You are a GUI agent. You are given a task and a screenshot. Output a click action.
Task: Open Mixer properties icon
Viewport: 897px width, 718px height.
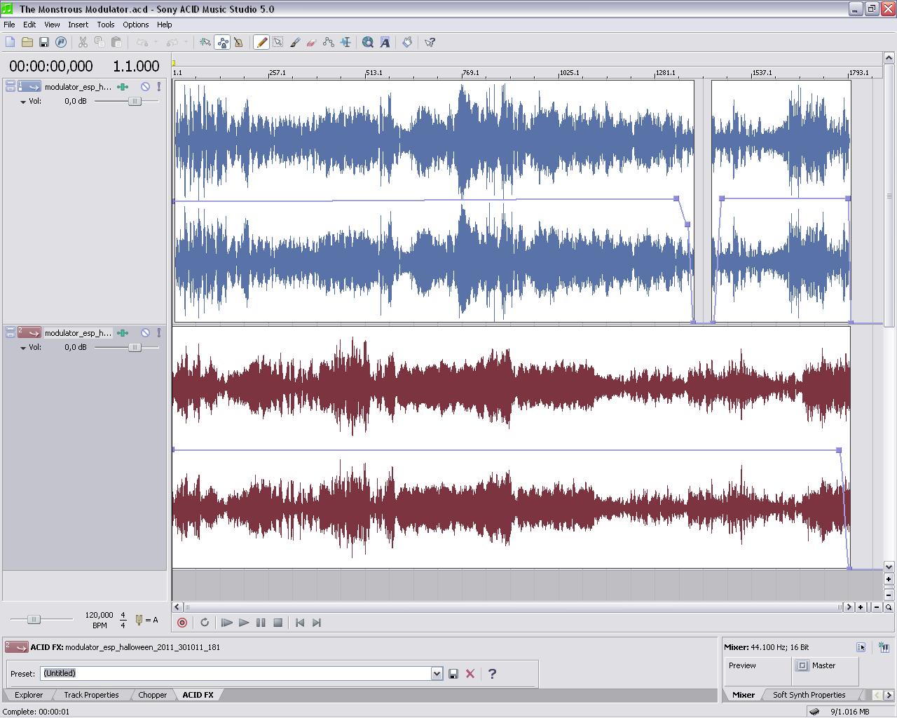pos(861,647)
